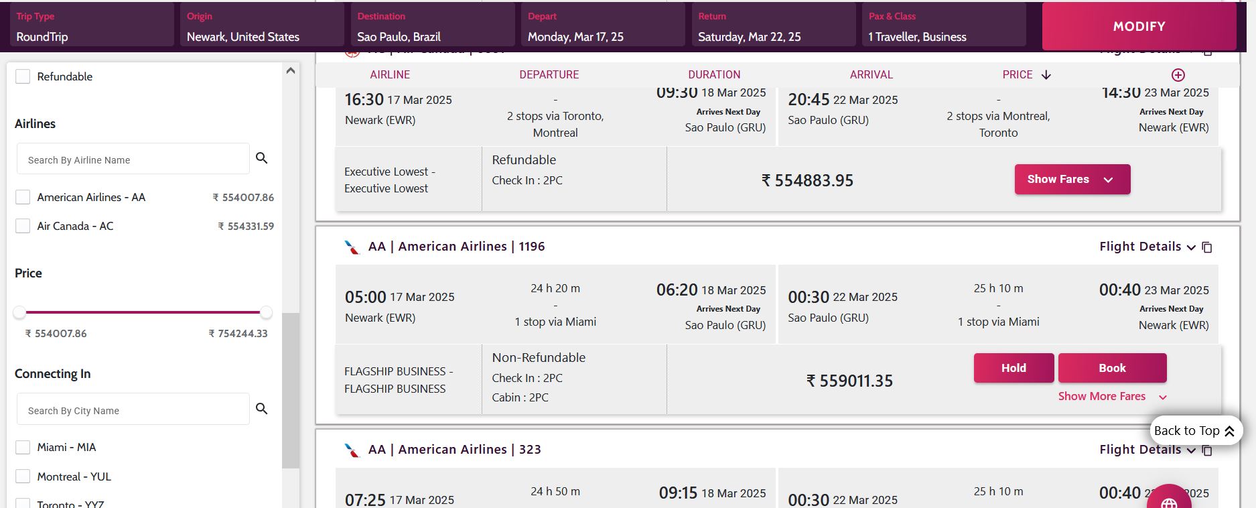
Task: Sort results by the DEPARTURE column
Action: pyautogui.click(x=549, y=75)
